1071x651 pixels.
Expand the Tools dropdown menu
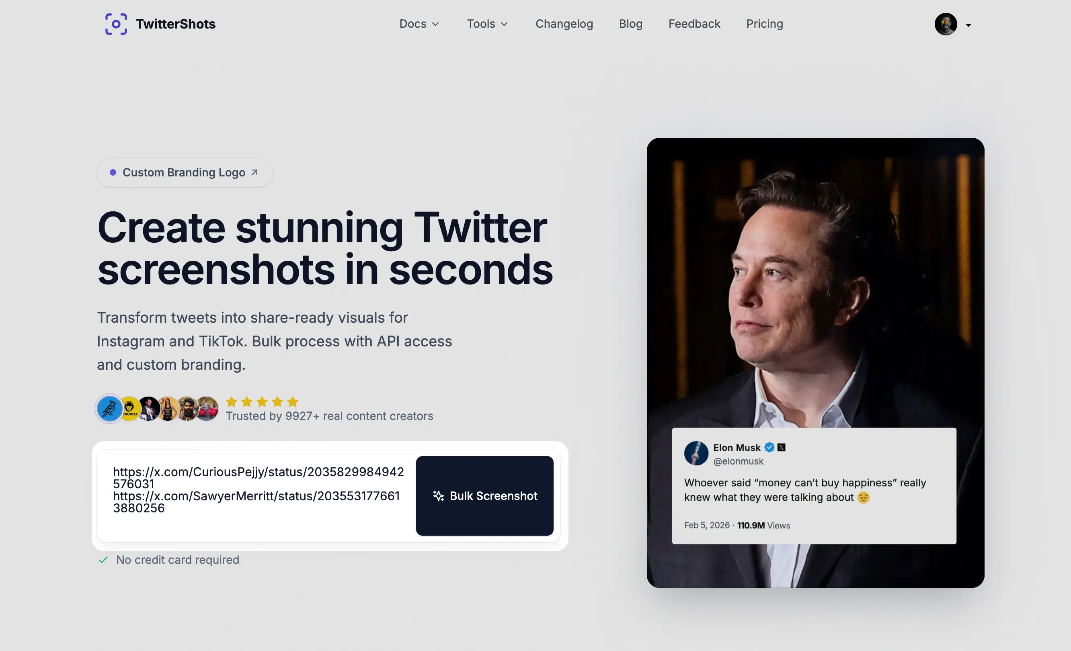(487, 24)
